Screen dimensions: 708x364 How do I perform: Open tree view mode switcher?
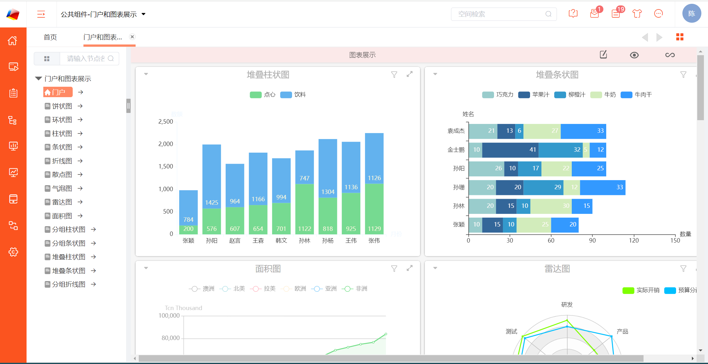pyautogui.click(x=47, y=59)
